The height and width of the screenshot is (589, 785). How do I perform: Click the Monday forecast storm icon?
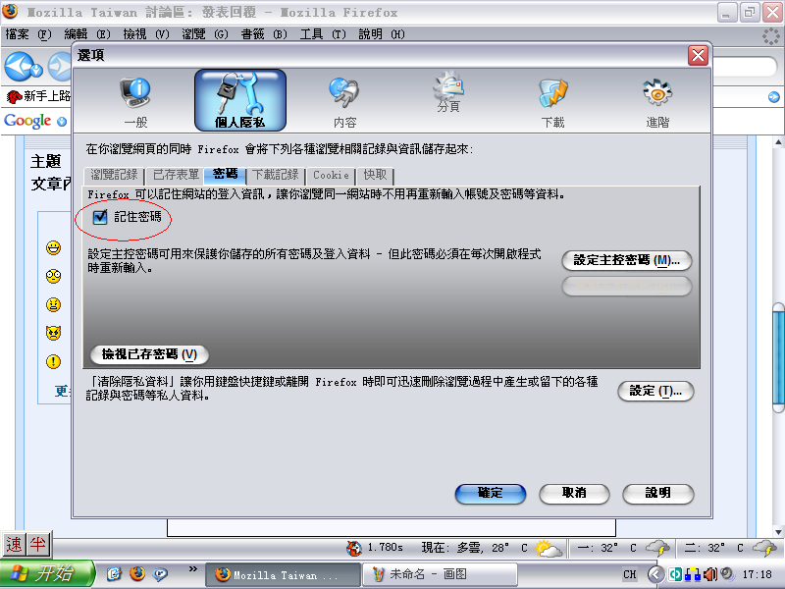pyautogui.click(x=657, y=548)
